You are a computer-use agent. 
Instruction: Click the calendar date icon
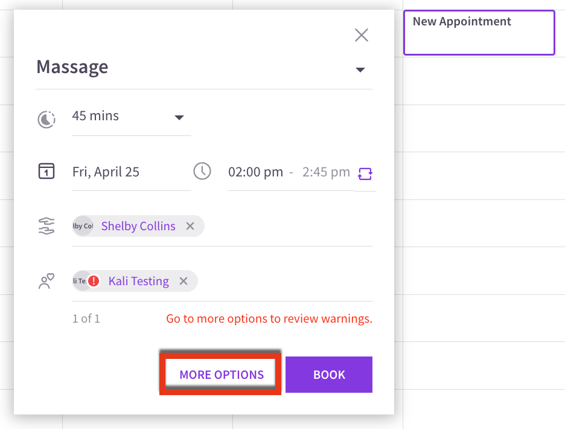pos(46,171)
